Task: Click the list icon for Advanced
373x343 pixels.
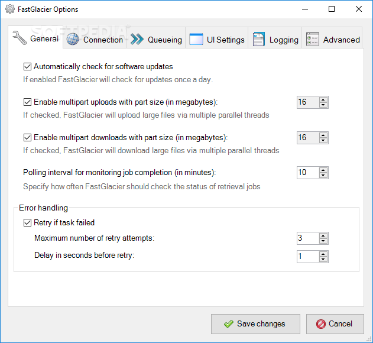Action: [x=312, y=39]
